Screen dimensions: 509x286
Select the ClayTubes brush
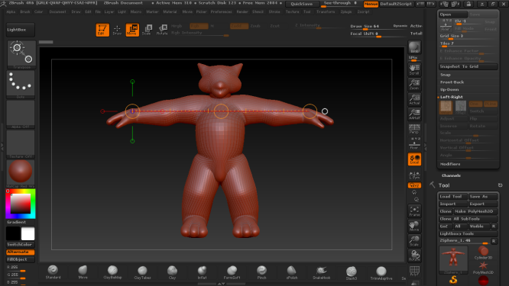142,272
